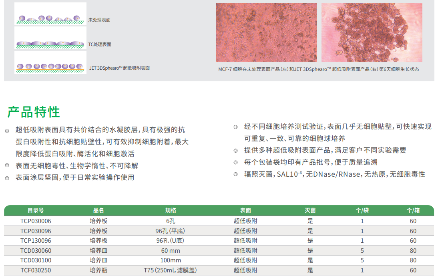
Task: Open the right cell spheroid microscopy photo
Action: pyautogui.click(x=372, y=32)
